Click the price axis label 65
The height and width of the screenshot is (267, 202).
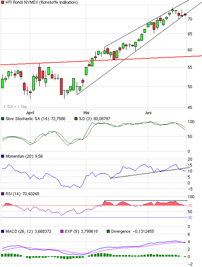190,34
